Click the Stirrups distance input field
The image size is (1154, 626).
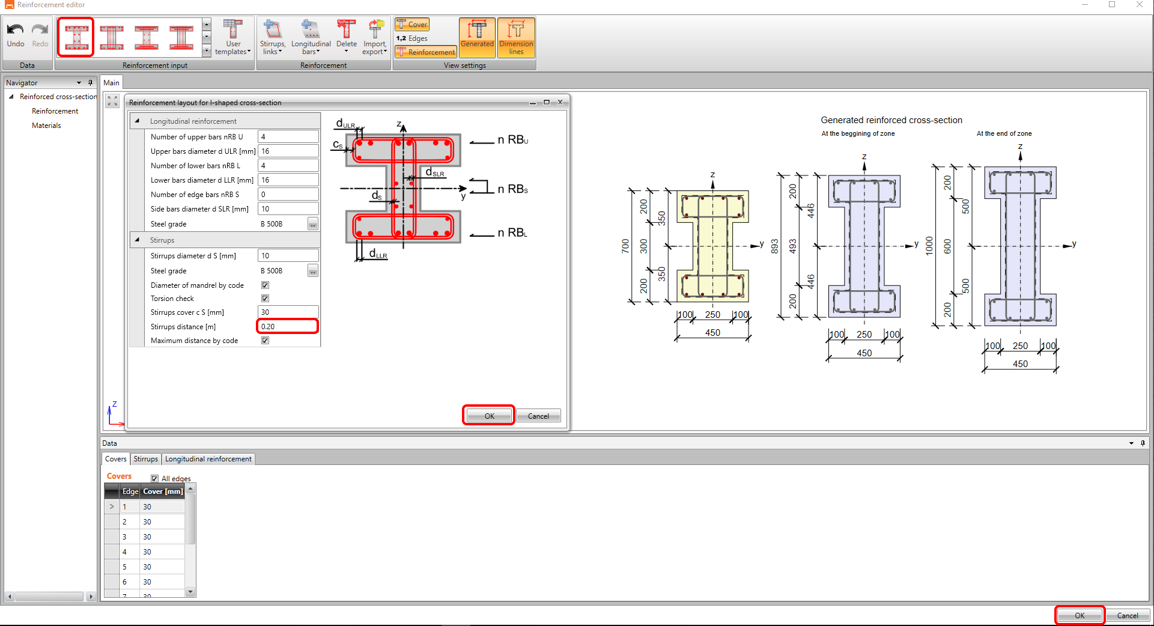click(287, 326)
